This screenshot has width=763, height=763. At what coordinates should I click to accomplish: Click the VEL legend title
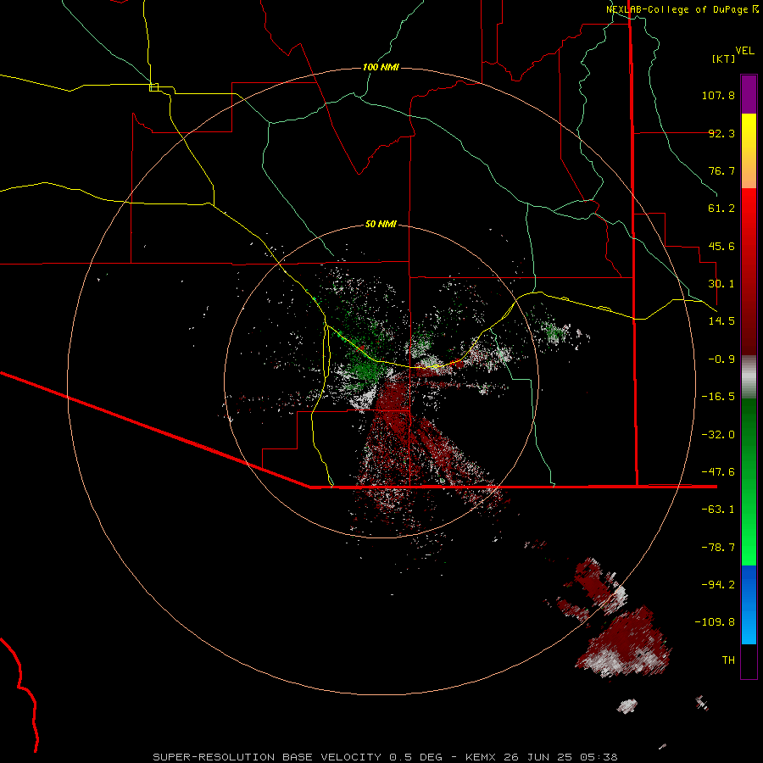(744, 51)
